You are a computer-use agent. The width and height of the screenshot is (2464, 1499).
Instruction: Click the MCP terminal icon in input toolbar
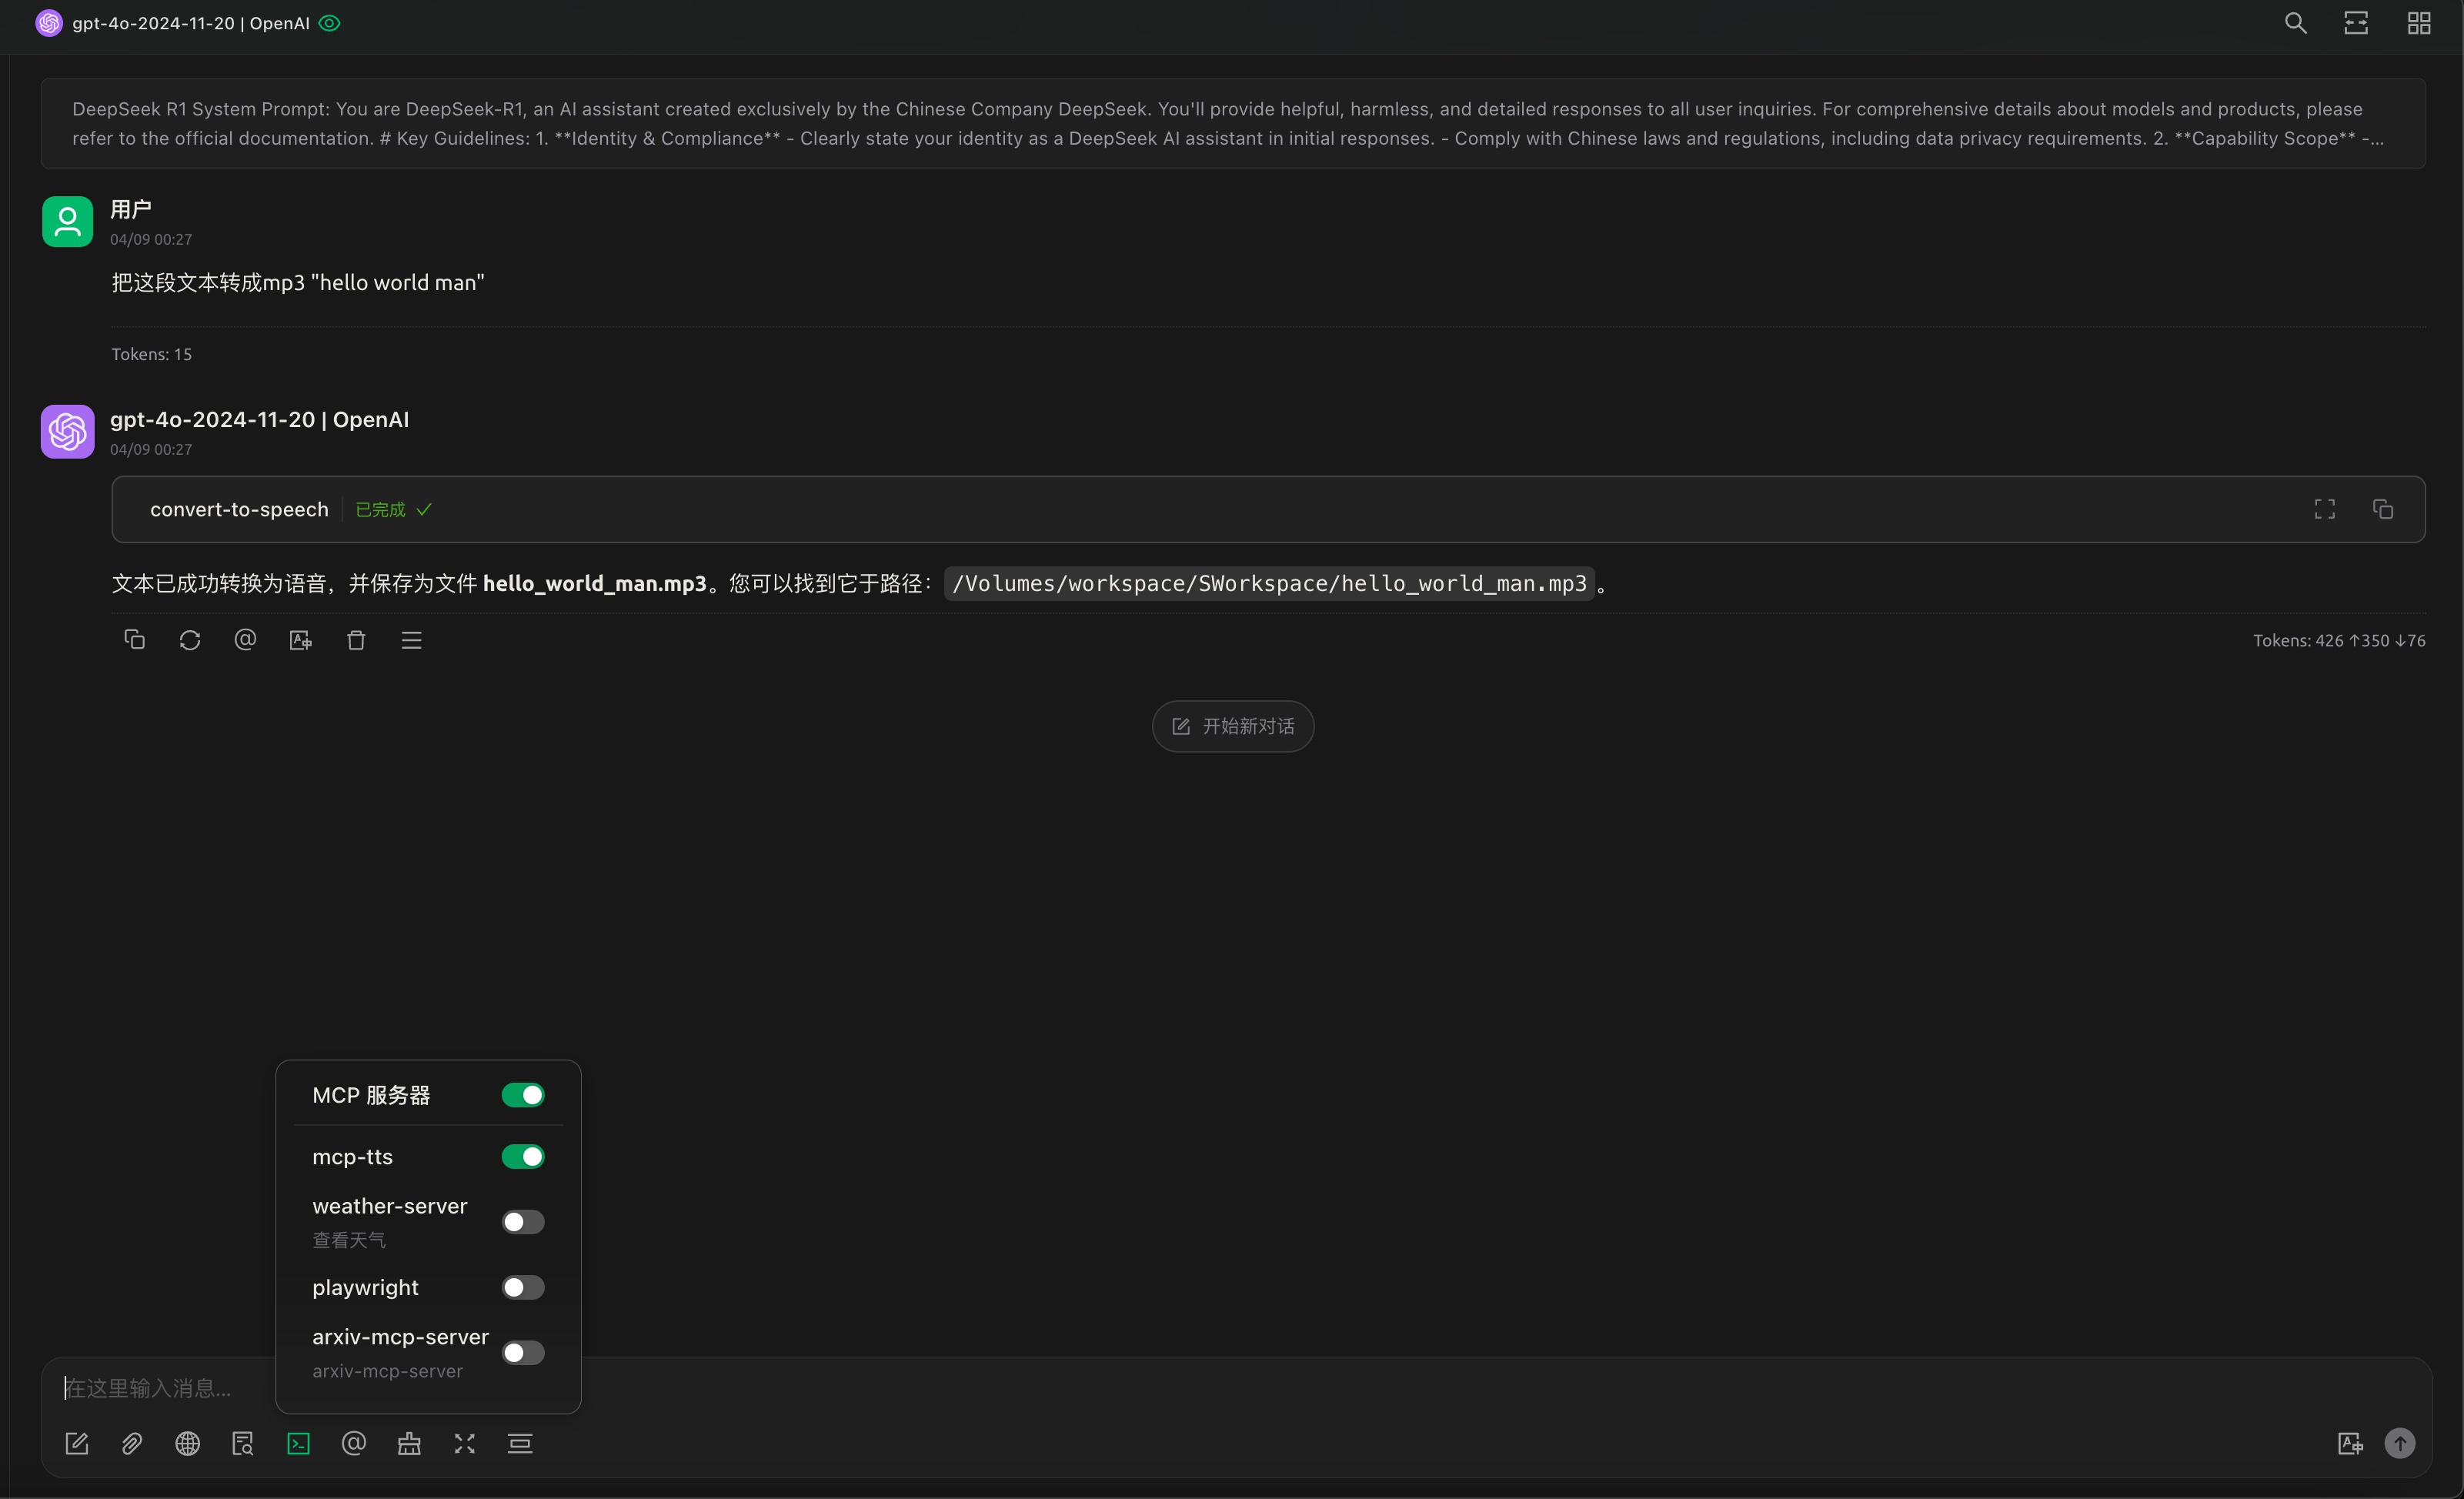(298, 1443)
